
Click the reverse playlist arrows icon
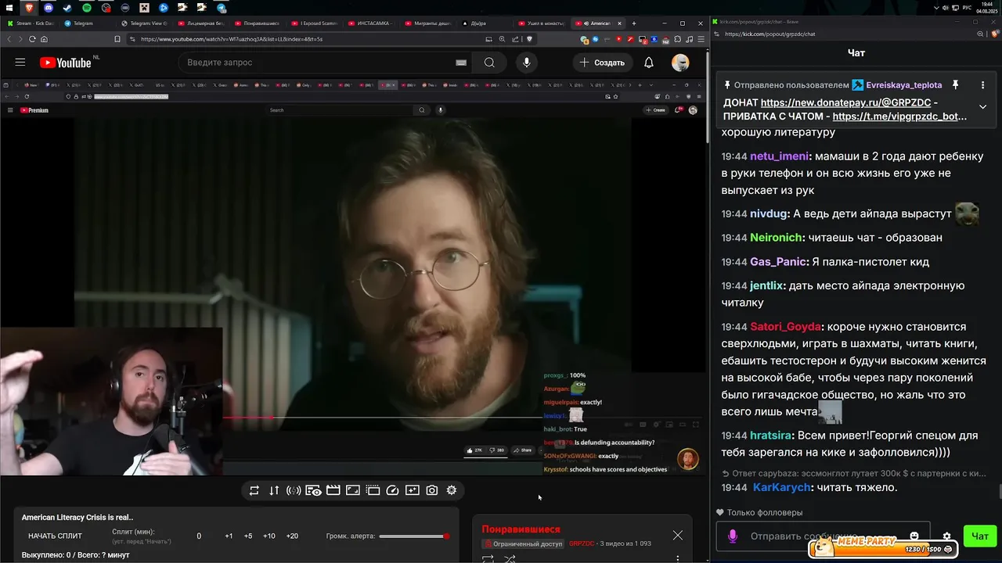[274, 490]
